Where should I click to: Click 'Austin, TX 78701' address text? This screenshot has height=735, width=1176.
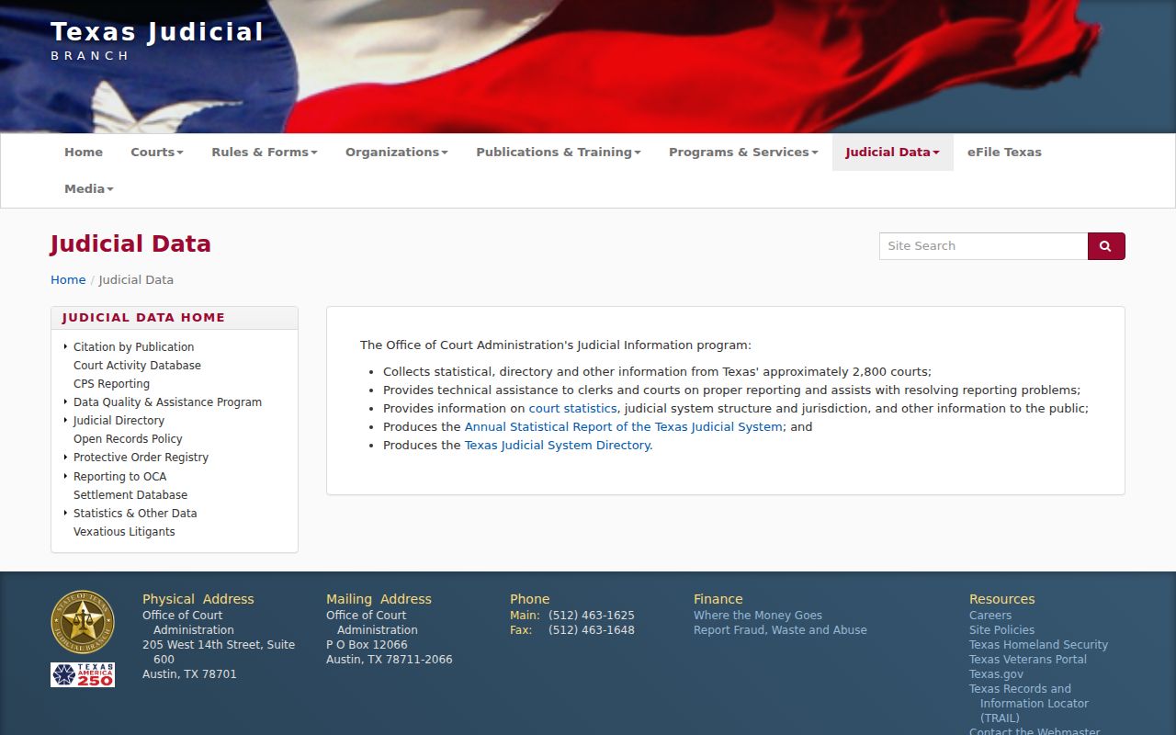pyautogui.click(x=189, y=674)
